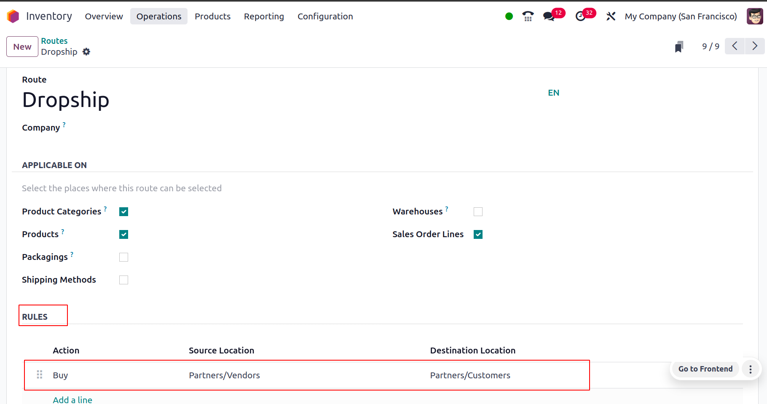Screen dimensions: 767x404
Task: Enable the Warehouses checkbox
Action: (478, 211)
